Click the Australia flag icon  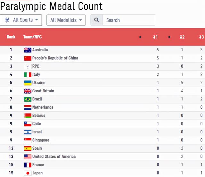pos(28,50)
